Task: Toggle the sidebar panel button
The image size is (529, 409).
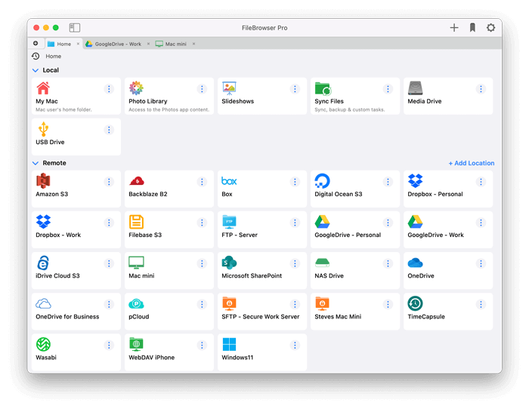Action: click(75, 28)
